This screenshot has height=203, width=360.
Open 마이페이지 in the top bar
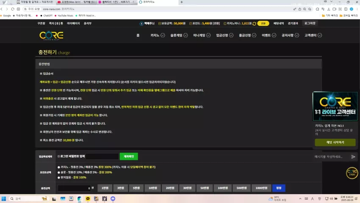coord(73,23)
